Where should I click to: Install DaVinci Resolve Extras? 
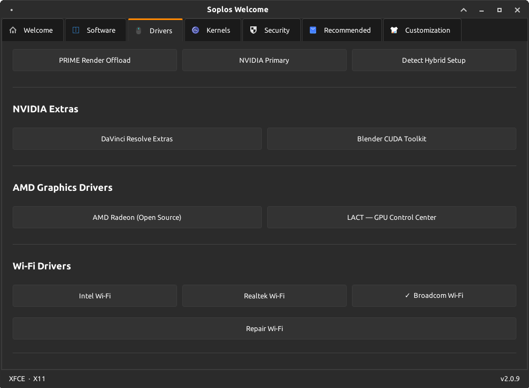pyautogui.click(x=137, y=139)
